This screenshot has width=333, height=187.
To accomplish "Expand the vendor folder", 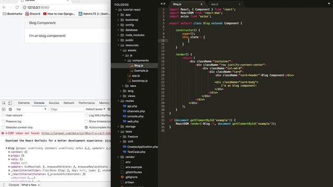I will tap(119, 157).
